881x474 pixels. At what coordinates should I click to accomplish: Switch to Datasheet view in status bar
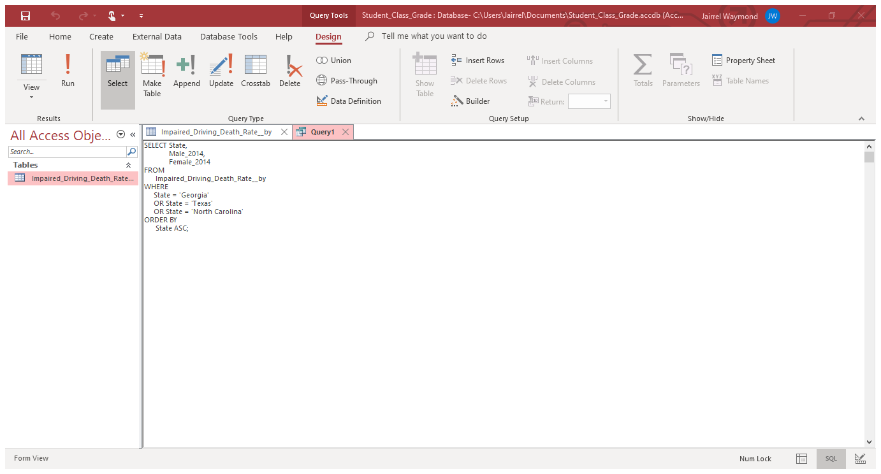[x=802, y=459]
